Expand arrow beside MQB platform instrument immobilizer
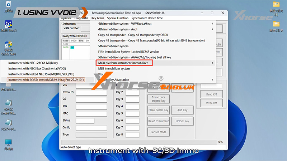The image size is (287, 161). (x=212, y=63)
